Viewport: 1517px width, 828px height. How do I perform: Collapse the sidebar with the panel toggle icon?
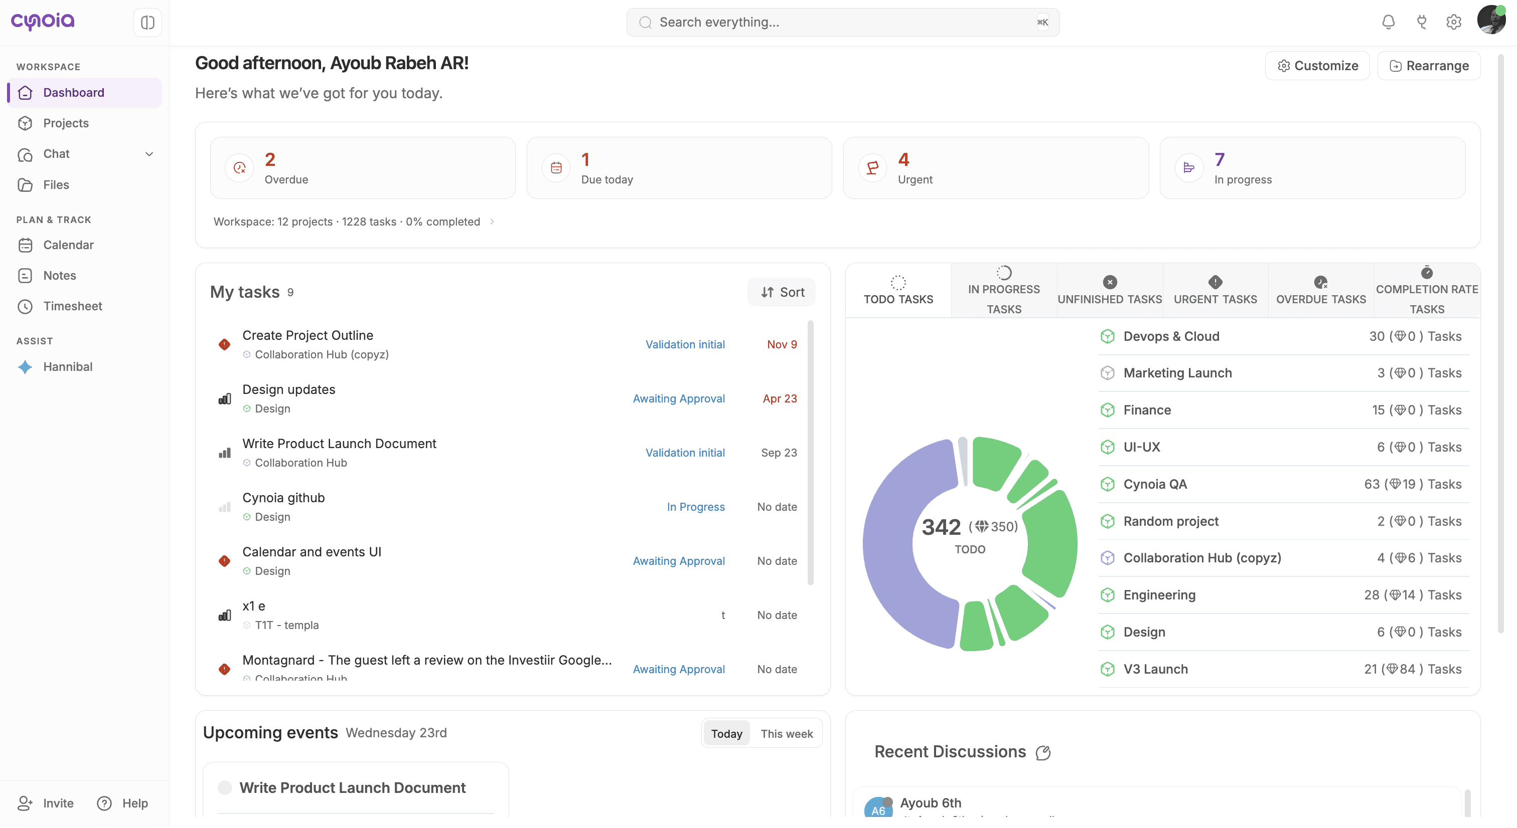point(147,23)
